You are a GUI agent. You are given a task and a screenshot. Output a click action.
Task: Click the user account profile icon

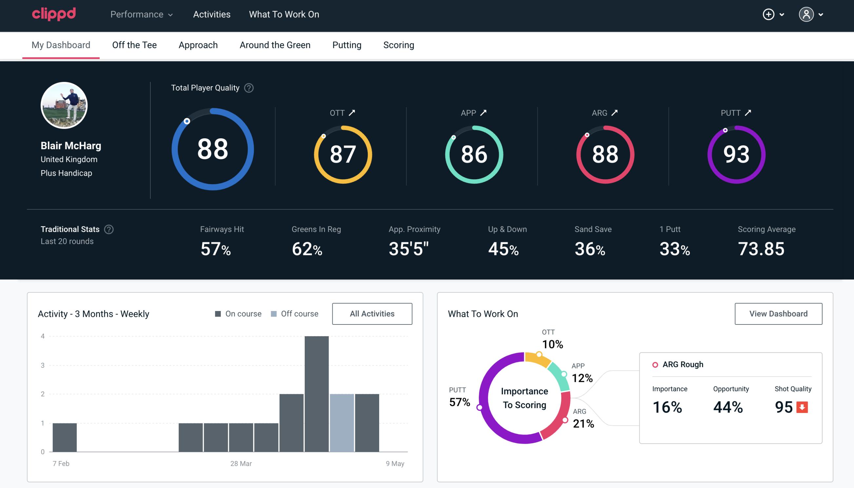[x=806, y=14]
